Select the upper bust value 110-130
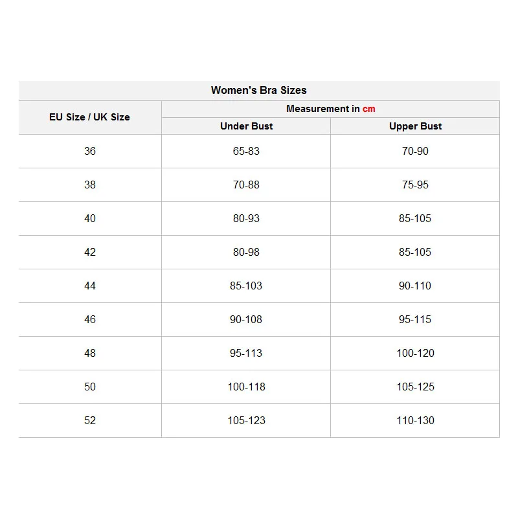This screenshot has height=518, width=518. coord(415,420)
